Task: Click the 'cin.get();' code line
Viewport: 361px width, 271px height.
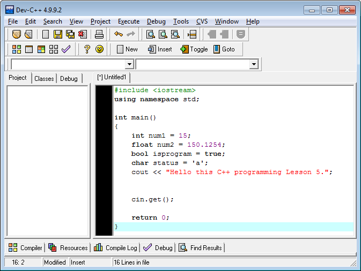Action: pyautogui.click(x=152, y=199)
